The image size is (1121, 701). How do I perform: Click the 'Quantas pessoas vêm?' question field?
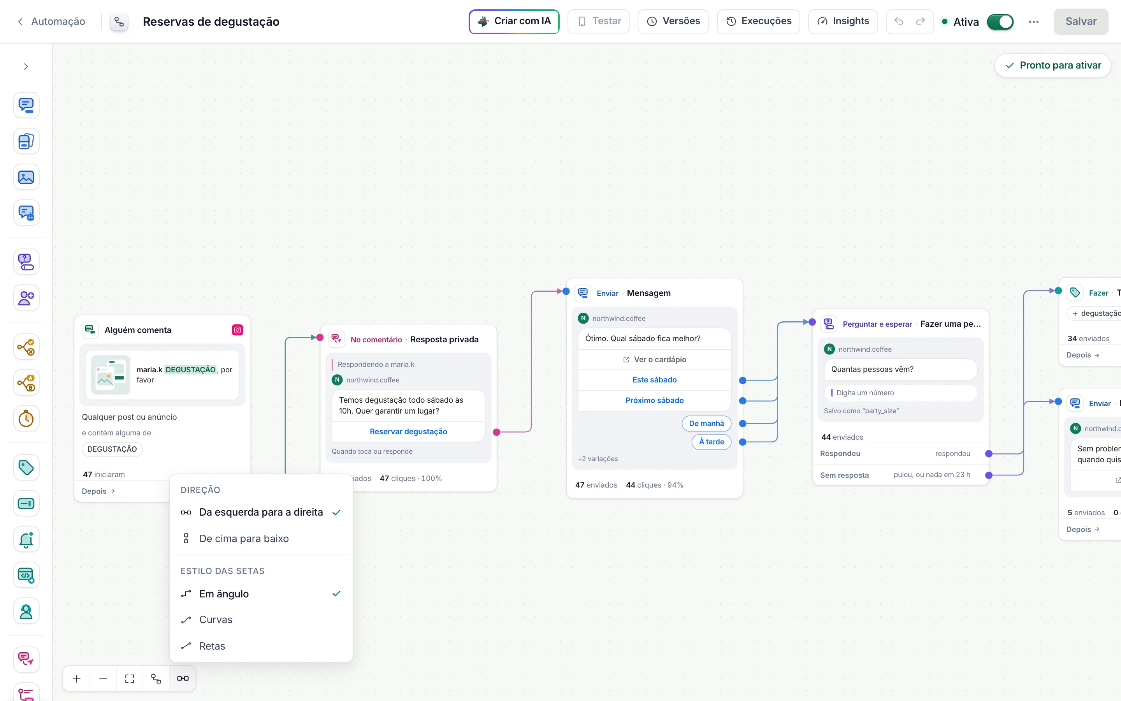(901, 370)
